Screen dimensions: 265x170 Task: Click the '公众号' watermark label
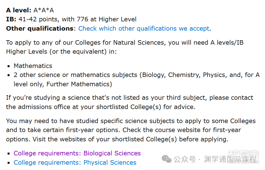pyautogui.click(x=185, y=159)
